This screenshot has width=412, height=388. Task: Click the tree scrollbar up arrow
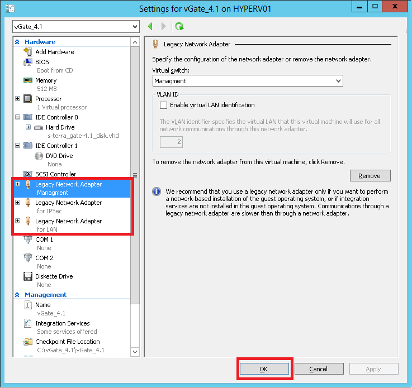[x=135, y=42]
